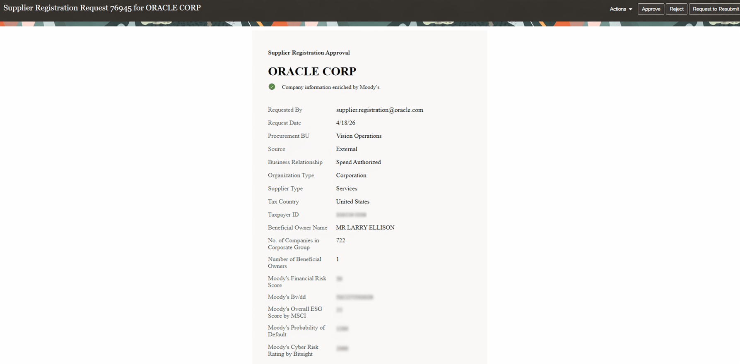Click the 'Business Relationship' label

coord(295,162)
